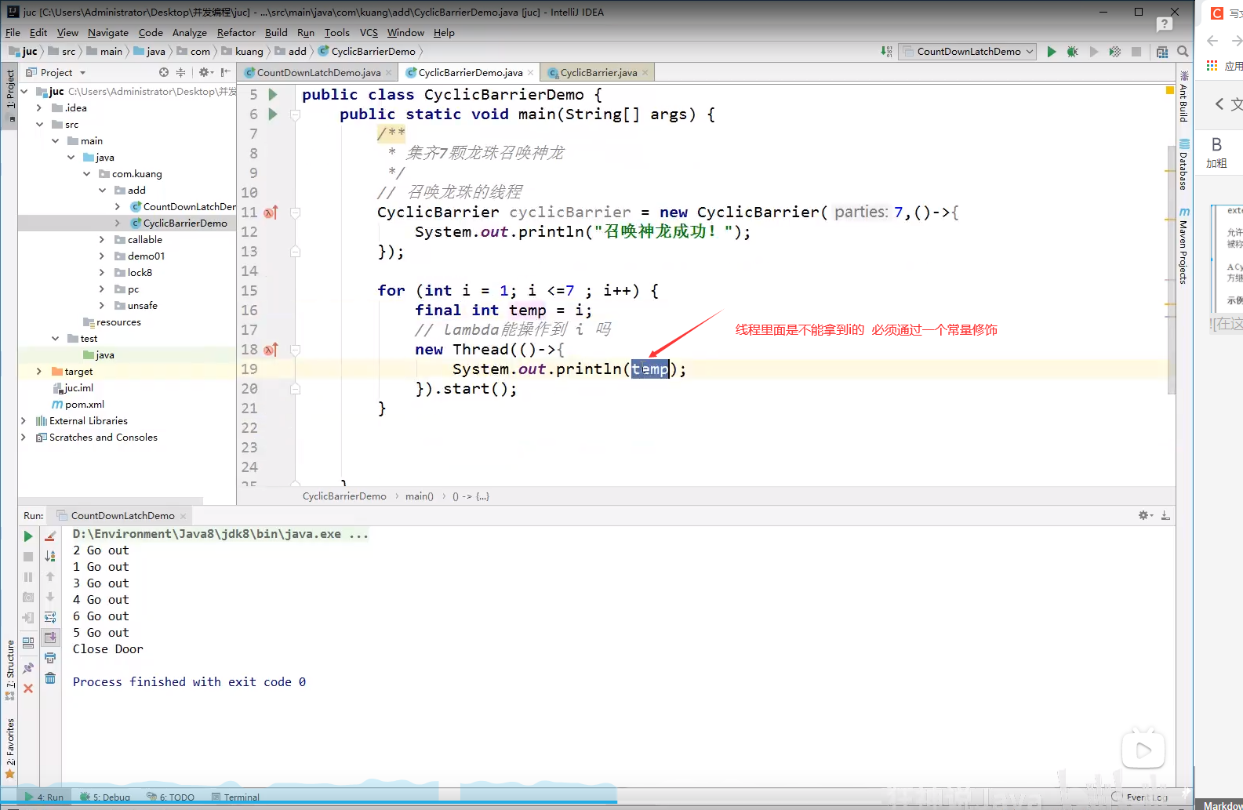The image size is (1243, 810).
Task: Click the sort/filter output icon in Run panel
Action: click(x=50, y=556)
